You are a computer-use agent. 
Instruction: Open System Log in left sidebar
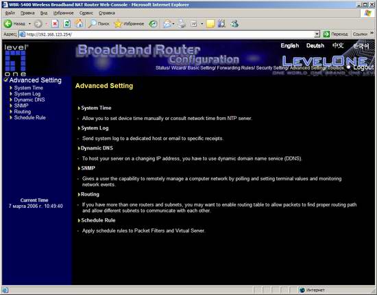click(27, 94)
